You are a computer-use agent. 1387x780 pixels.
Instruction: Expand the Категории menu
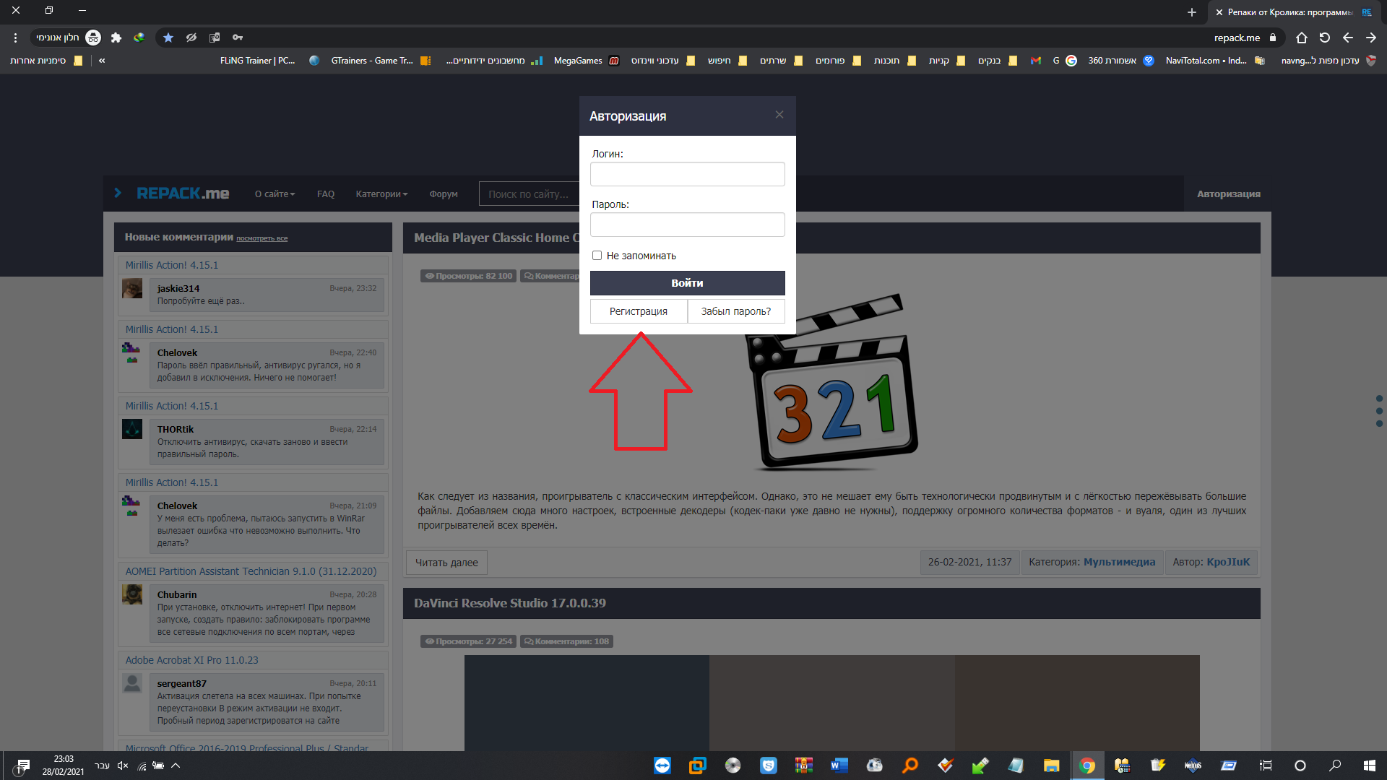[x=381, y=194]
